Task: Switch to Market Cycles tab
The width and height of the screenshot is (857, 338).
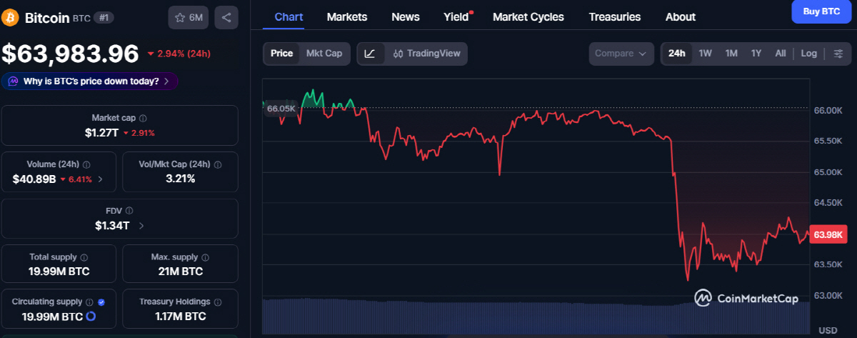Action: pos(528,16)
